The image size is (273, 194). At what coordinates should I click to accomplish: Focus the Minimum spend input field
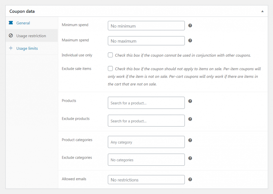(x=146, y=26)
